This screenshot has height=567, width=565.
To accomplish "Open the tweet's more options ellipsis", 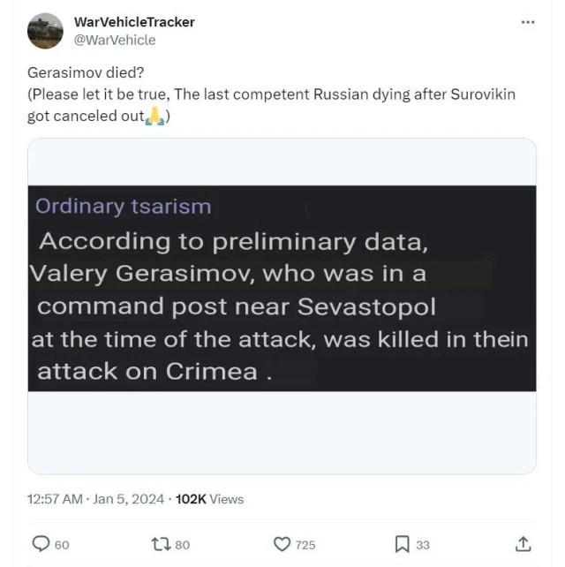I will click(x=528, y=22).
